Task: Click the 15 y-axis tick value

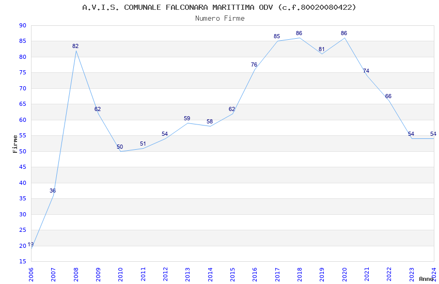Action: click(23, 262)
